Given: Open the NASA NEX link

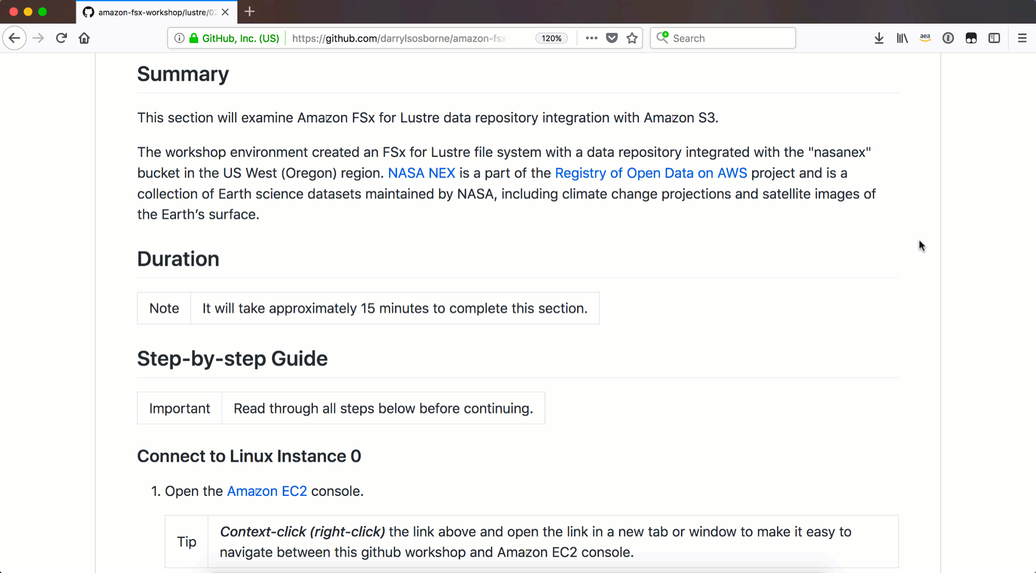Looking at the screenshot, I should (x=421, y=173).
